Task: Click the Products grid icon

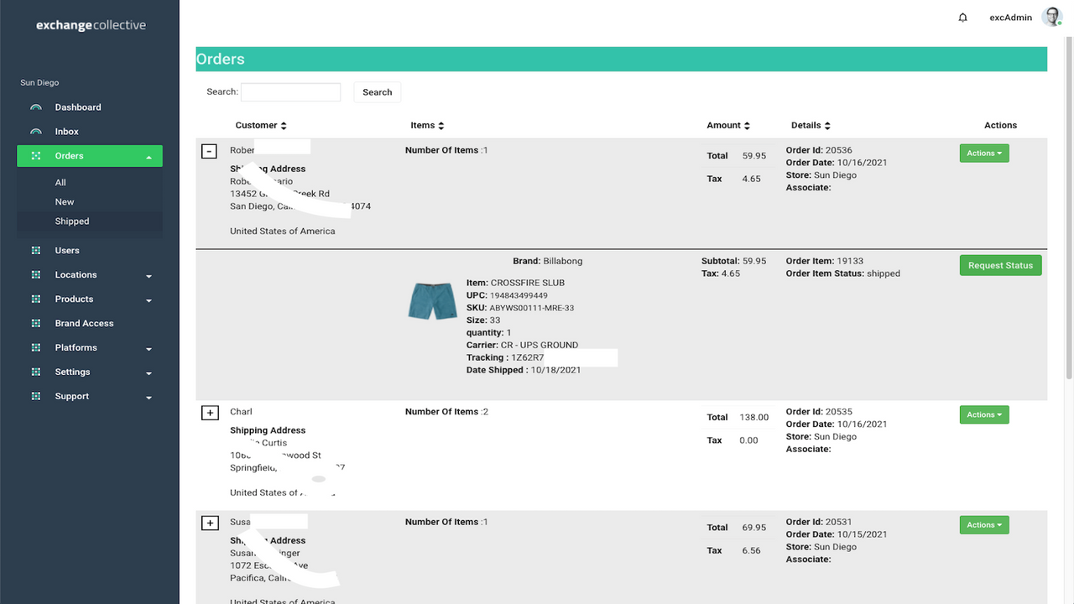Action: tap(36, 299)
